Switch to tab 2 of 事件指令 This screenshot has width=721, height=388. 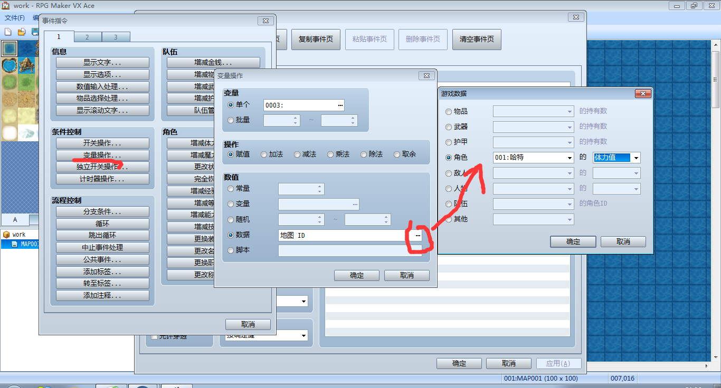tap(87, 37)
